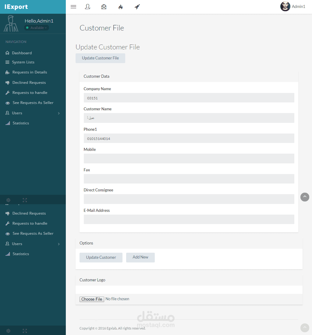Focus the empty Mobile field
Image resolution: width=312 pixels, height=335 pixels.
pyautogui.click(x=189, y=159)
